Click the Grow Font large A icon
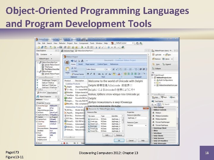214x160 pixels. coord(114,69)
